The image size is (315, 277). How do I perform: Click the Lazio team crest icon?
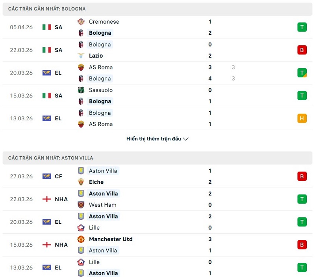(x=81, y=56)
